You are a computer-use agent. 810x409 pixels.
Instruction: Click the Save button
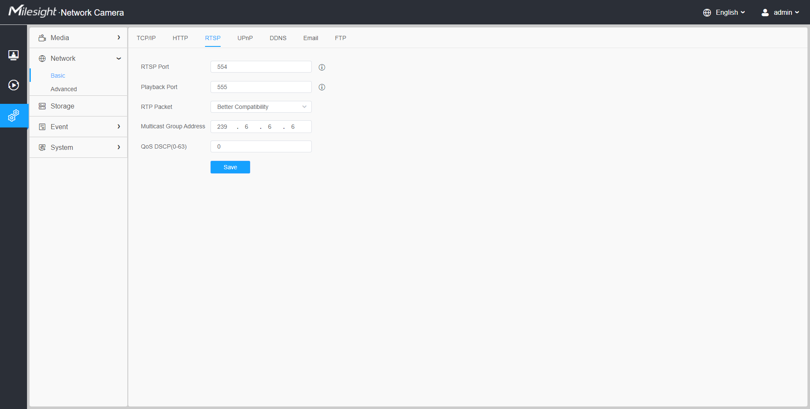pos(230,167)
